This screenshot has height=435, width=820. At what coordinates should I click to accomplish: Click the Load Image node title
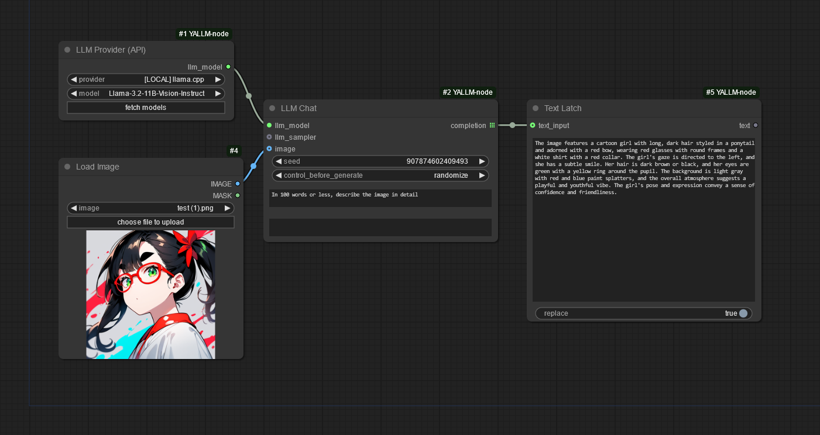click(98, 167)
